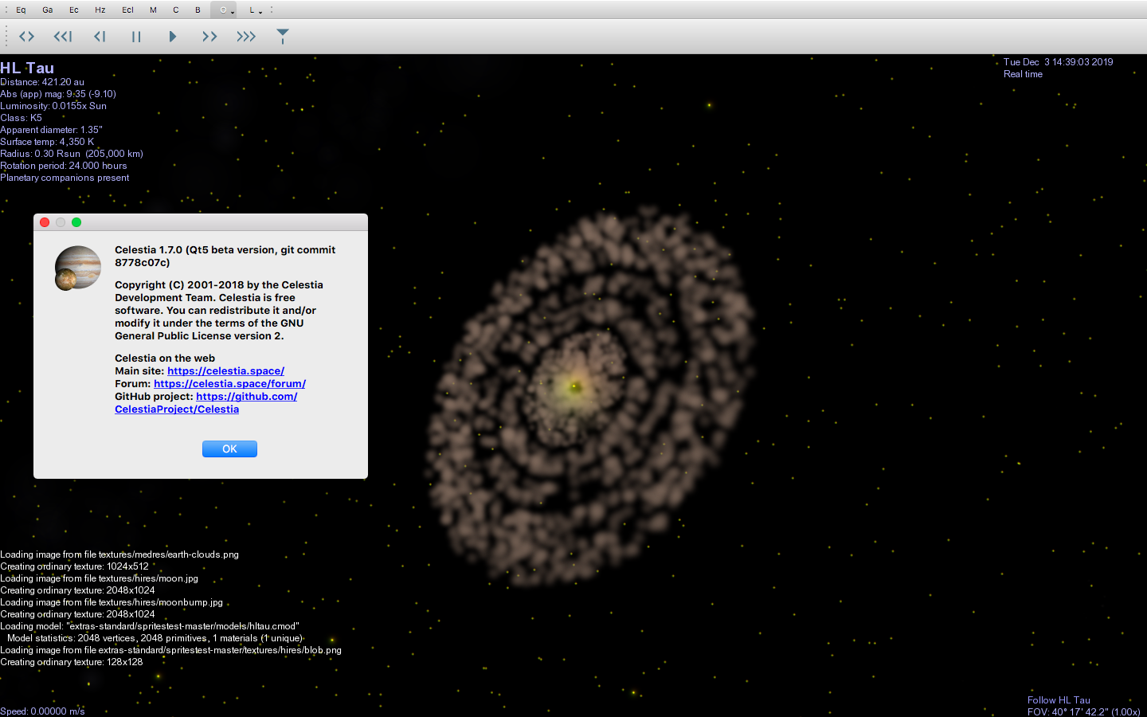Enable constellation display with C button
This screenshot has width=1147, height=717.
pos(175,10)
